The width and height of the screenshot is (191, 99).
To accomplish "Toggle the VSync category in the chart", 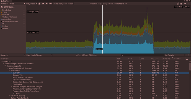I will [5, 12].
